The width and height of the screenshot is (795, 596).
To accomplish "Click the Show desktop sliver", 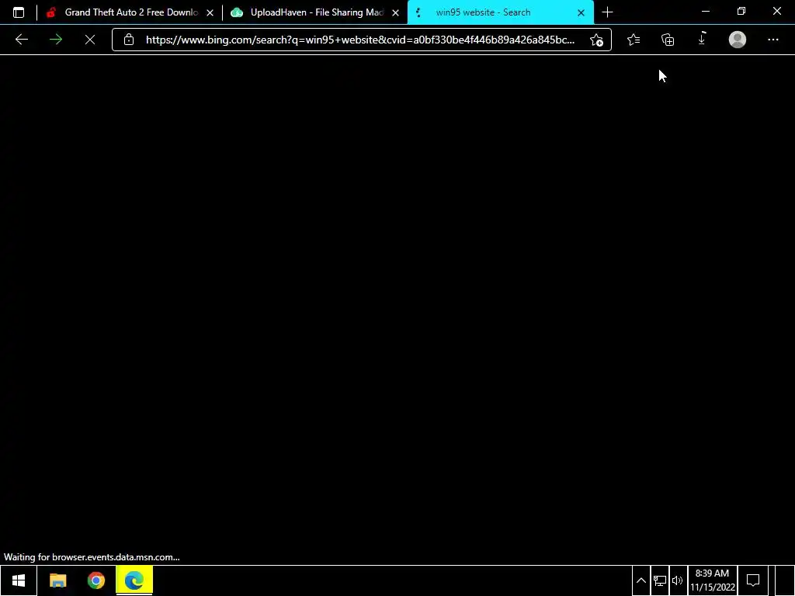I will tap(785, 580).
